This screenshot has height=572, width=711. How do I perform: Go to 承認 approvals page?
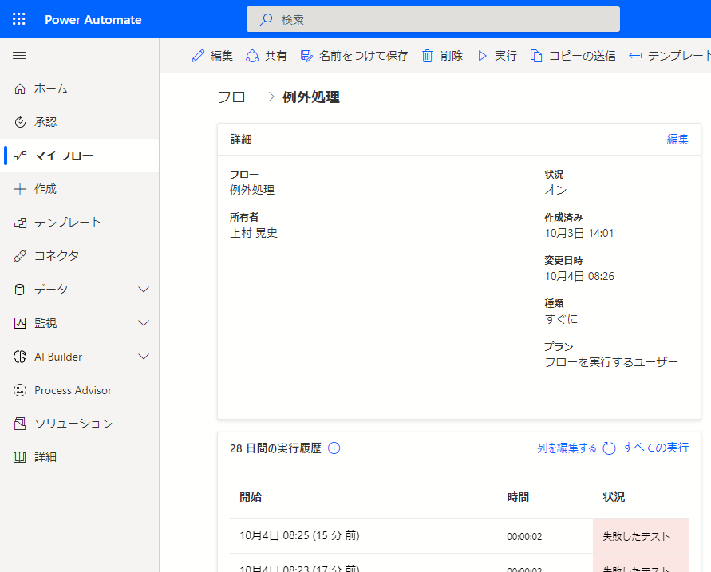pyautogui.click(x=79, y=122)
